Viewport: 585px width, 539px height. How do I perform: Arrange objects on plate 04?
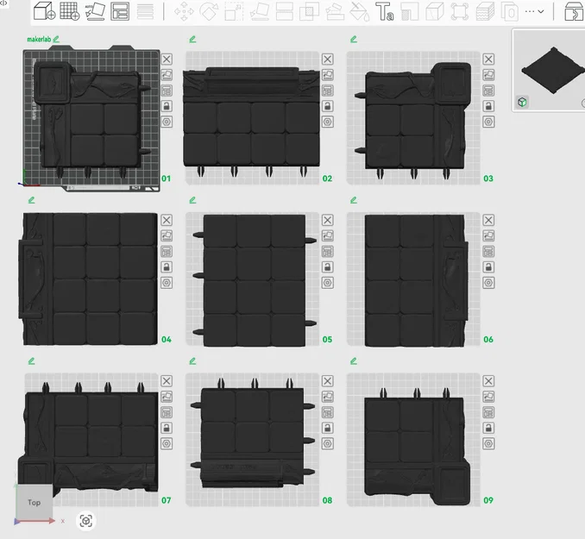click(167, 252)
